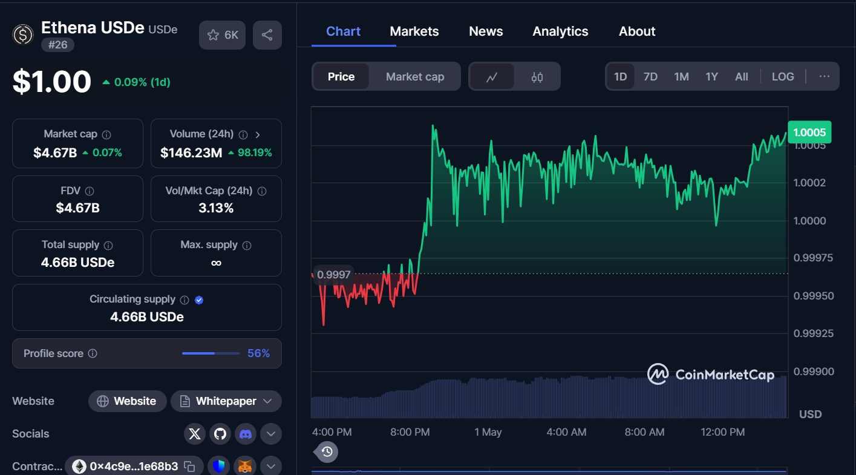Select Market cap chart mode
This screenshot has height=475, width=856.
point(415,77)
